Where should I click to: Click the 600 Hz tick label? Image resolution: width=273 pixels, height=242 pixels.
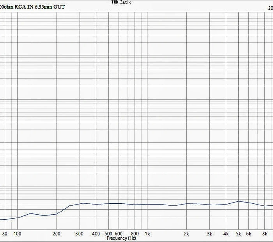pos(119,234)
